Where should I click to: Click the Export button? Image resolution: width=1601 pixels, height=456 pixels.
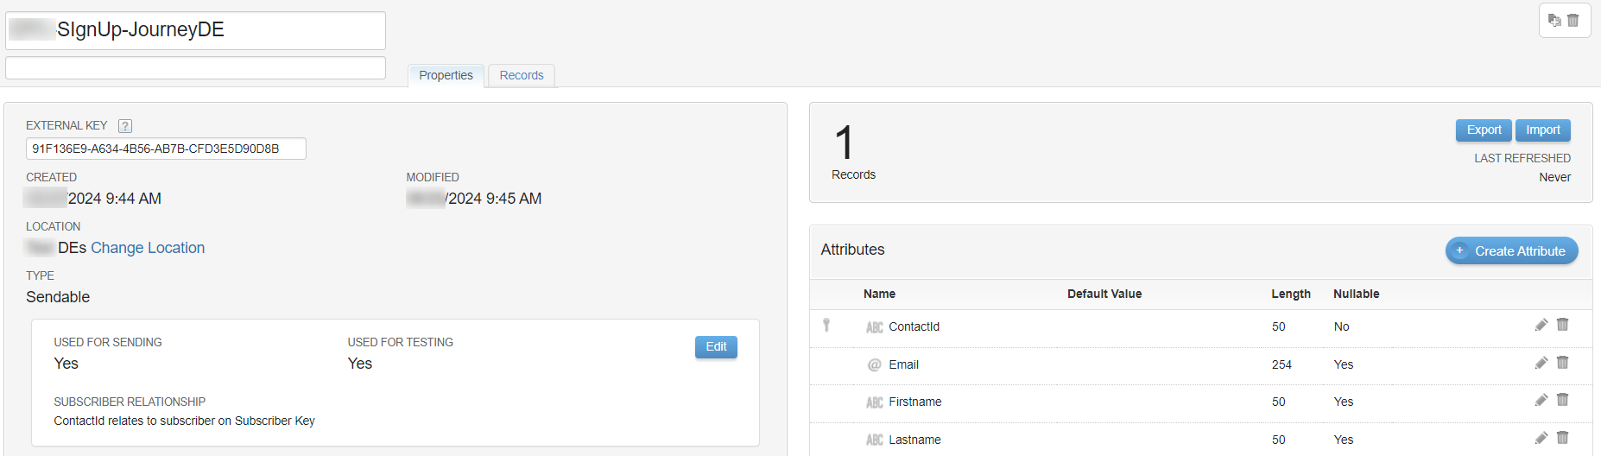tap(1484, 130)
